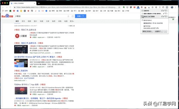Click the microphone icon in Baidu search box
179x109 pixels.
click(x=68, y=16)
